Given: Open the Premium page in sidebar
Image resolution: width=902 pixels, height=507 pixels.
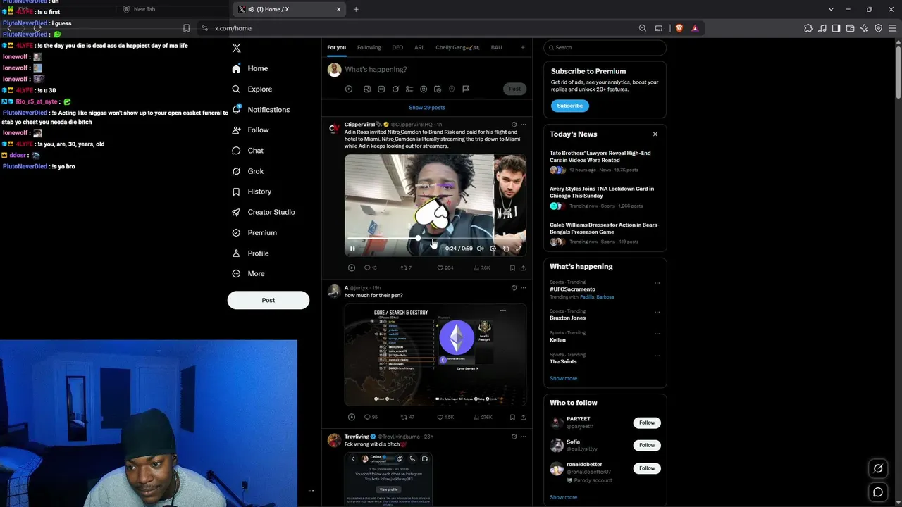Looking at the screenshot, I should [x=254, y=233].
